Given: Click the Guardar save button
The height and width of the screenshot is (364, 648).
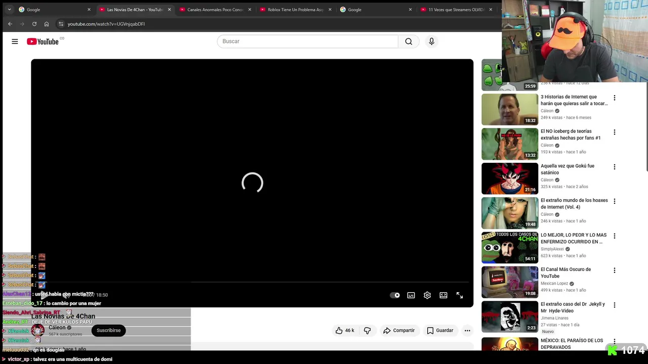Looking at the screenshot, I should click(x=440, y=331).
